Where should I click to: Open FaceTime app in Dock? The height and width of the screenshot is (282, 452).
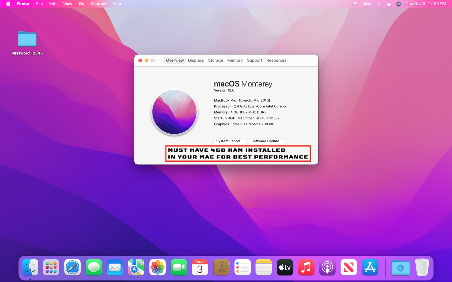click(x=179, y=267)
